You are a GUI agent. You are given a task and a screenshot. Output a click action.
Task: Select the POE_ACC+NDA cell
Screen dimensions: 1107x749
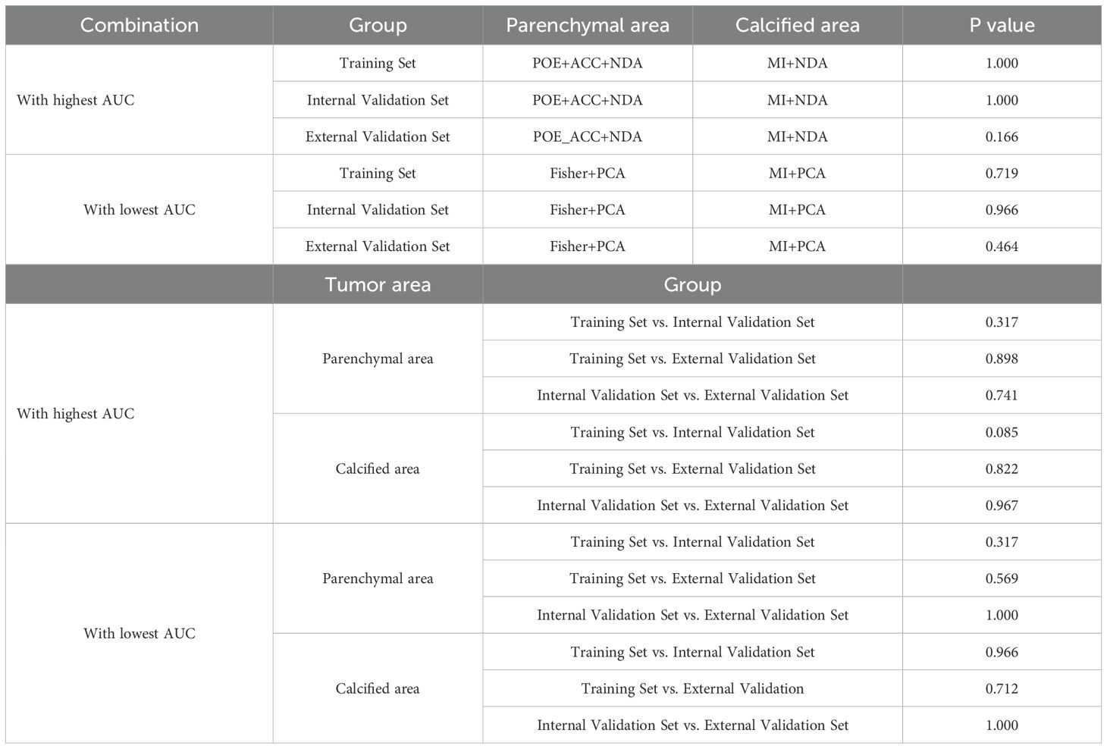[x=588, y=136]
